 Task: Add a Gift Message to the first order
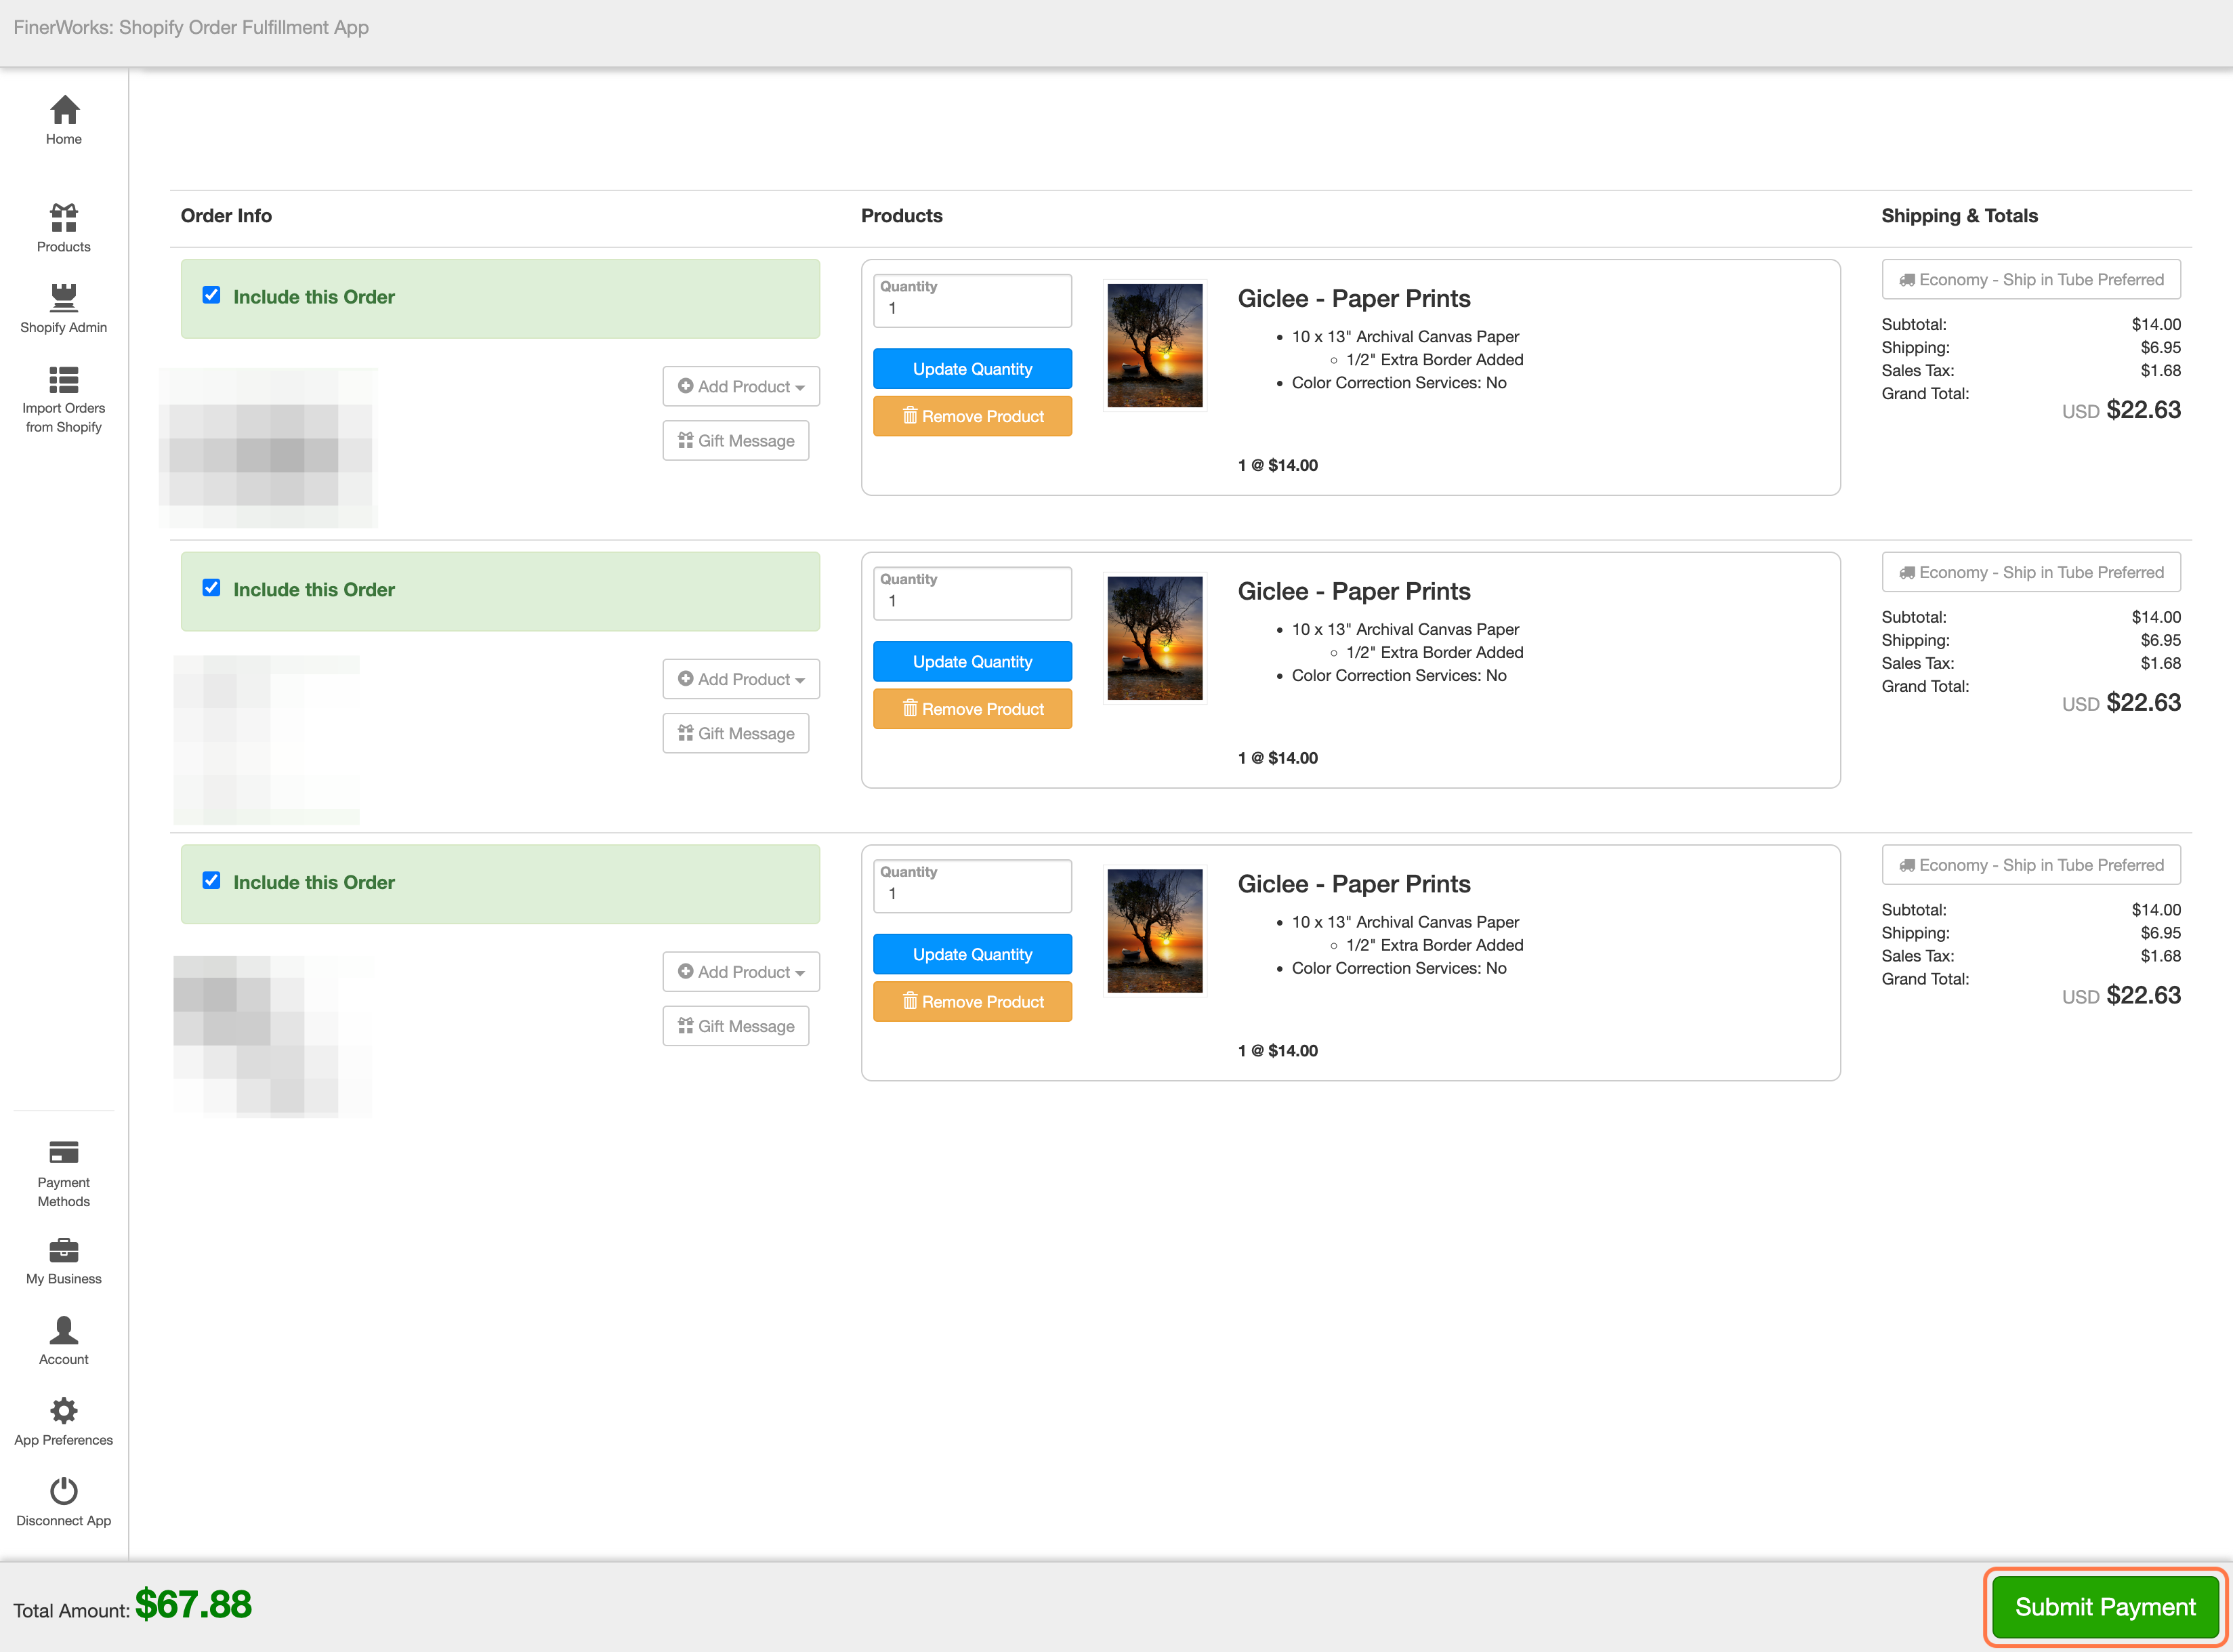point(736,441)
